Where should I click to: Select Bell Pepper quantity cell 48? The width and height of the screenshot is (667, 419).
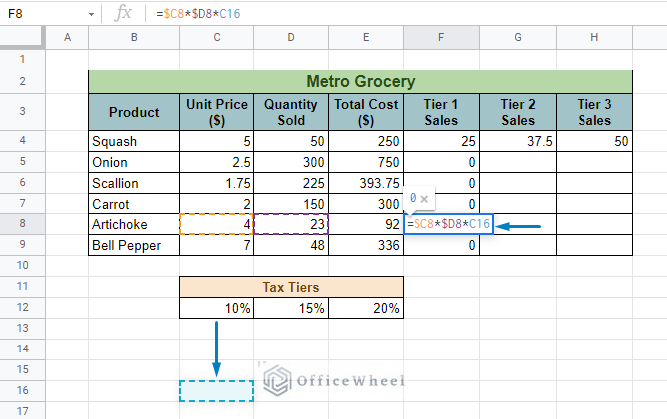tap(291, 245)
